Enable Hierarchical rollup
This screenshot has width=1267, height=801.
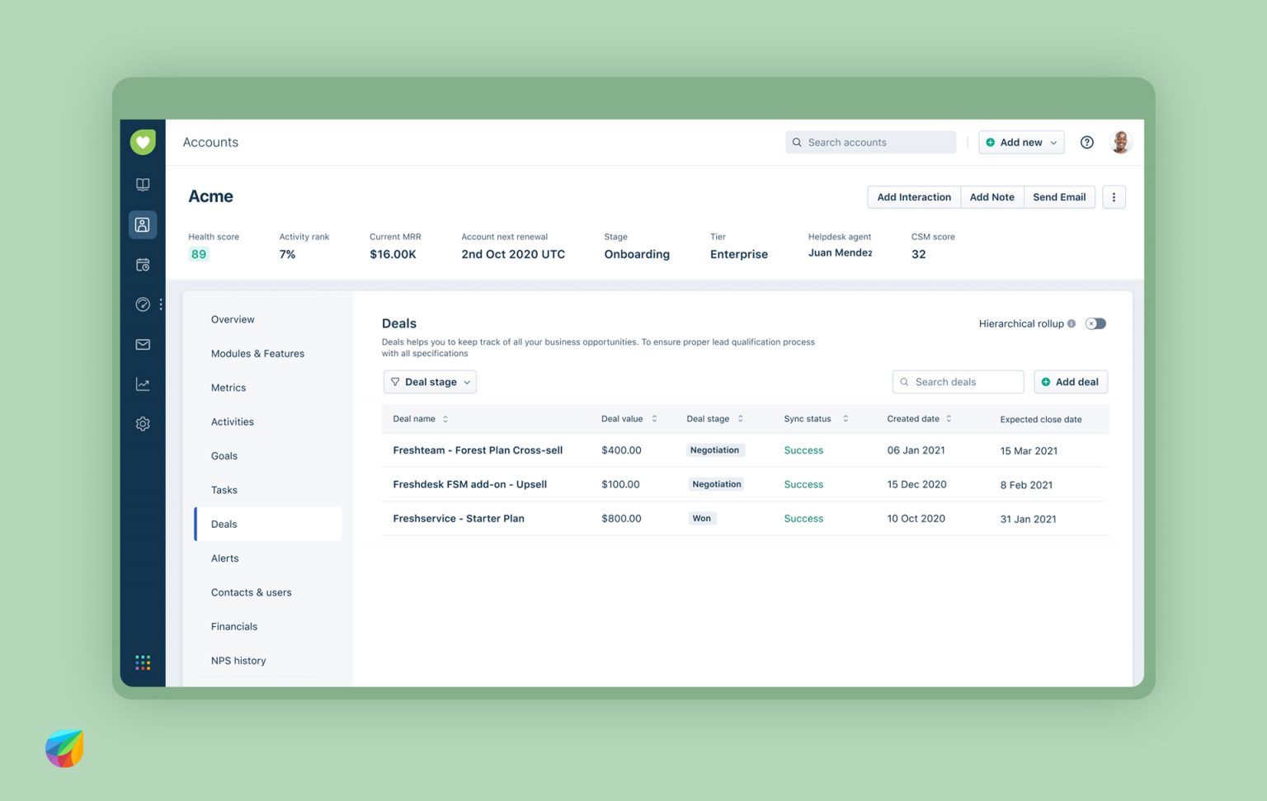pos(1095,323)
